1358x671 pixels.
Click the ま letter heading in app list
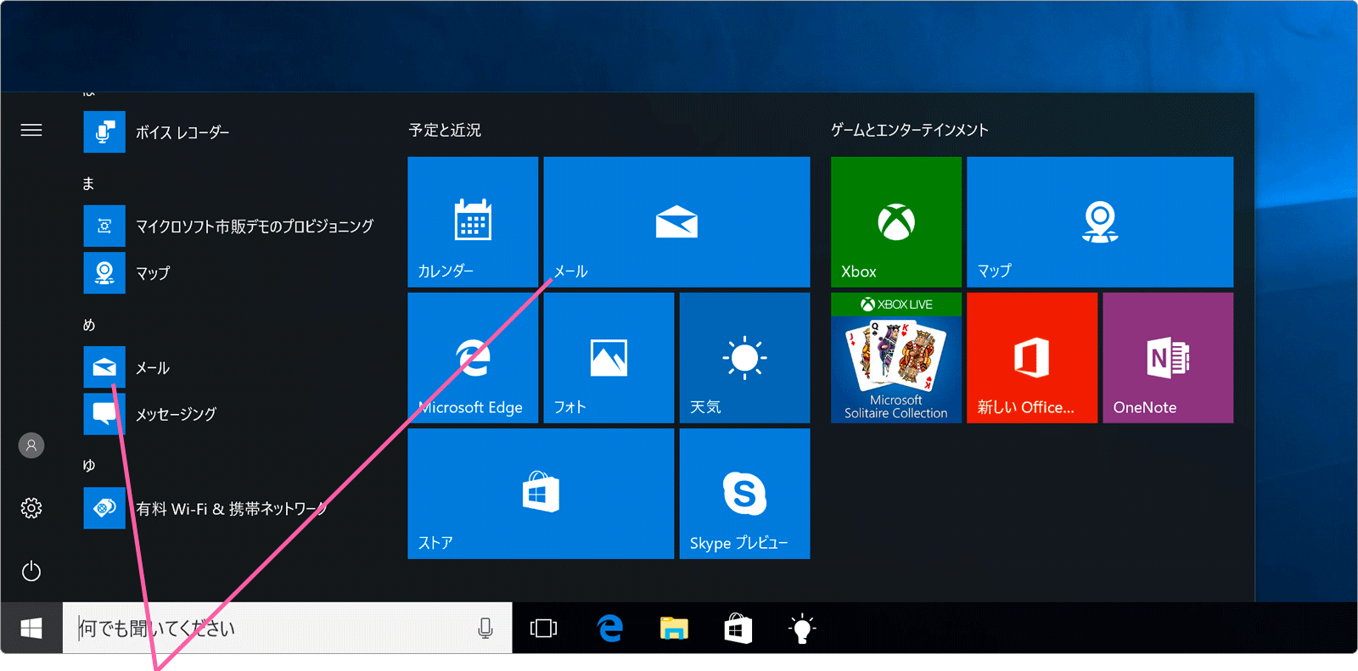tap(88, 183)
